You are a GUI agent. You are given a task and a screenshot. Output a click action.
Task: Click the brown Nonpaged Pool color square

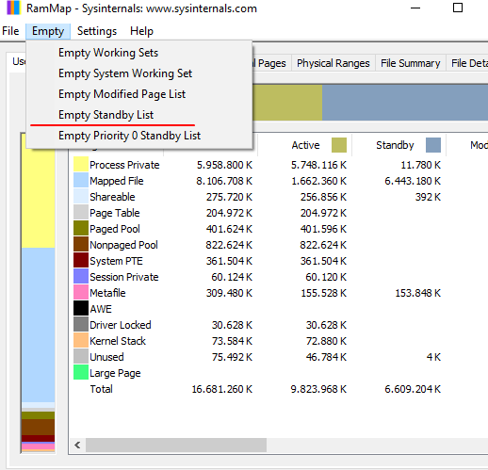click(81, 245)
